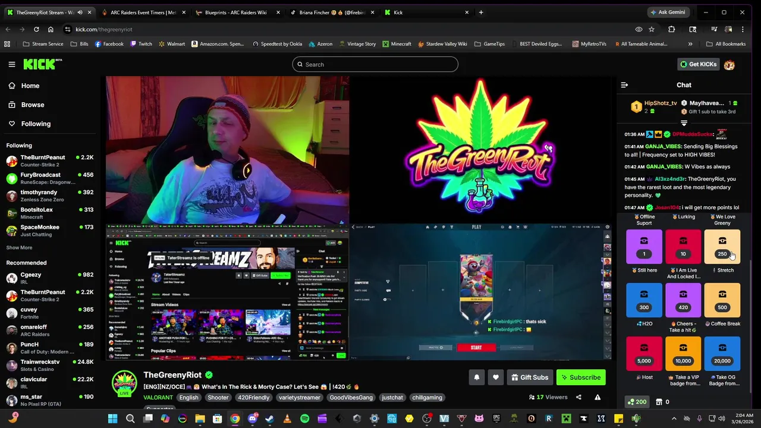Click the Ask Gemini button
This screenshot has height=428, width=761.
tap(667, 12)
